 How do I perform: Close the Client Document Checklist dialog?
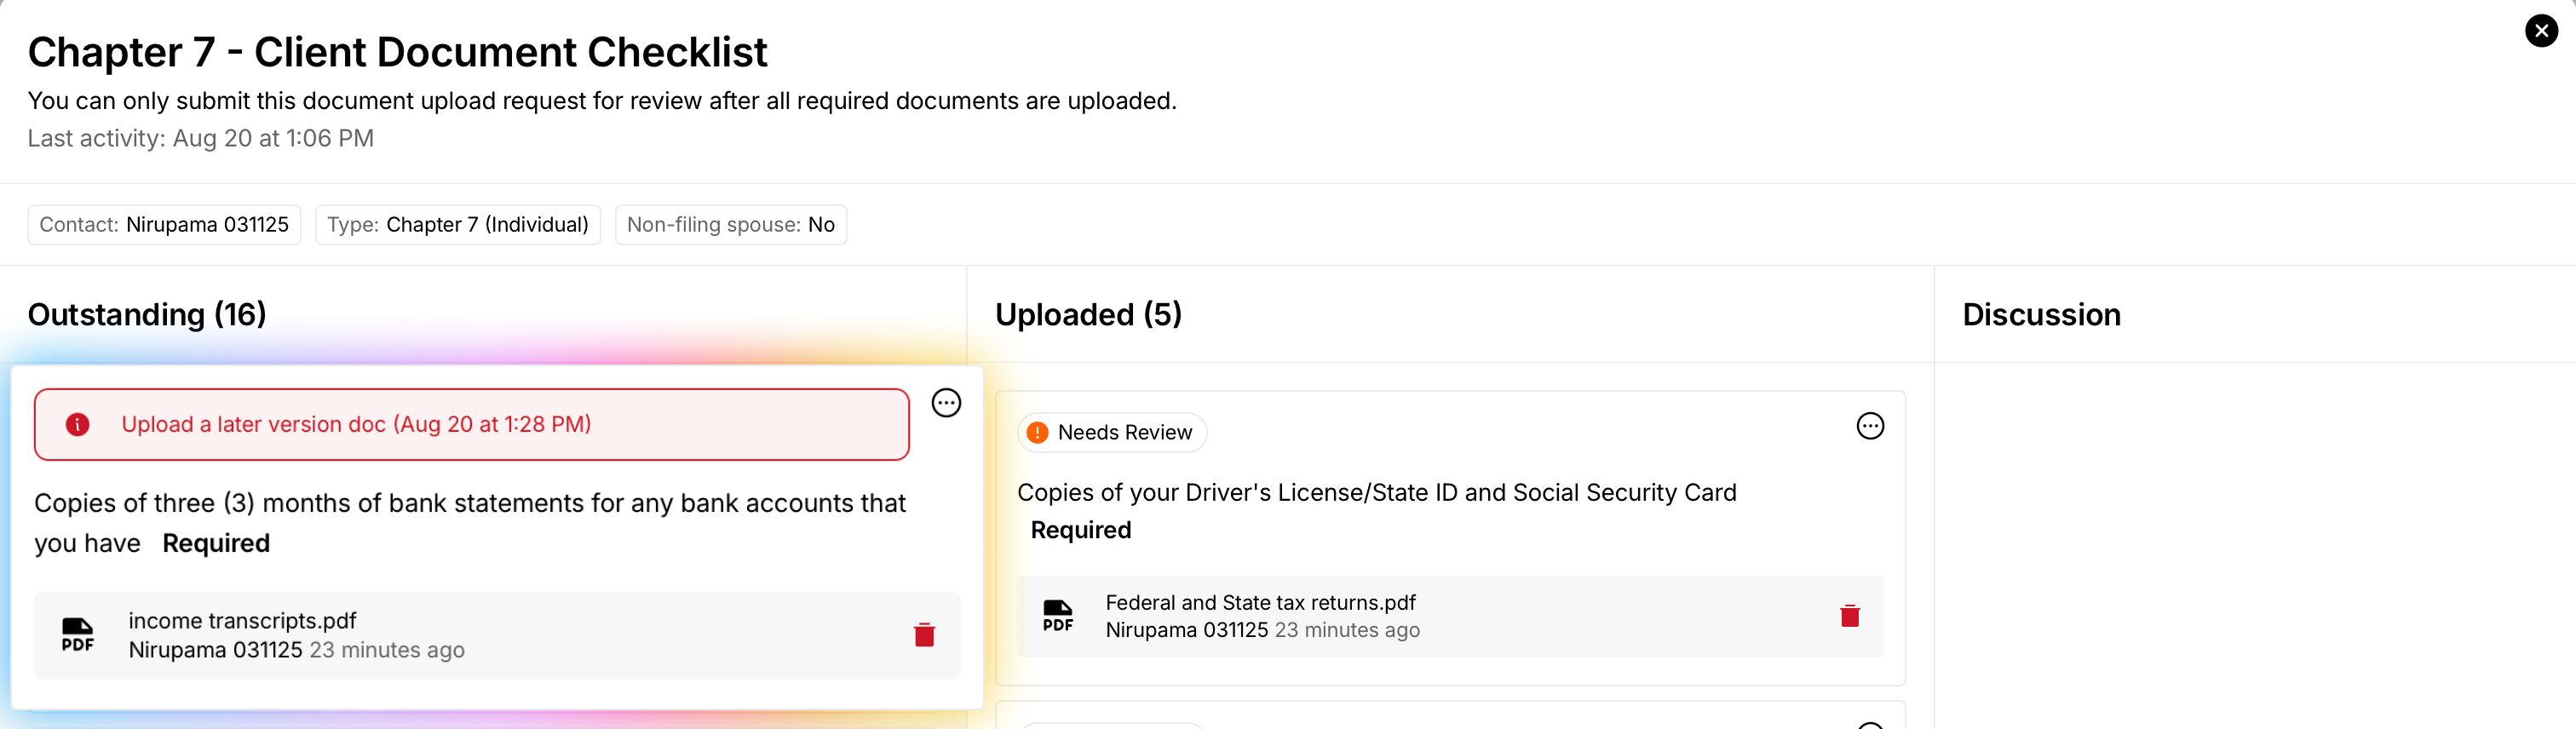point(2541,31)
